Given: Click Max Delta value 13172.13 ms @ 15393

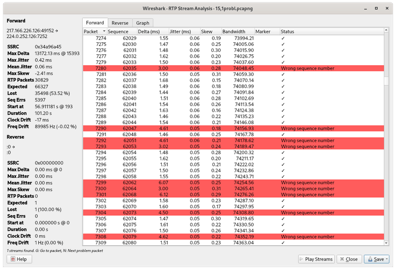Looking at the screenshot, I should coord(57,53).
